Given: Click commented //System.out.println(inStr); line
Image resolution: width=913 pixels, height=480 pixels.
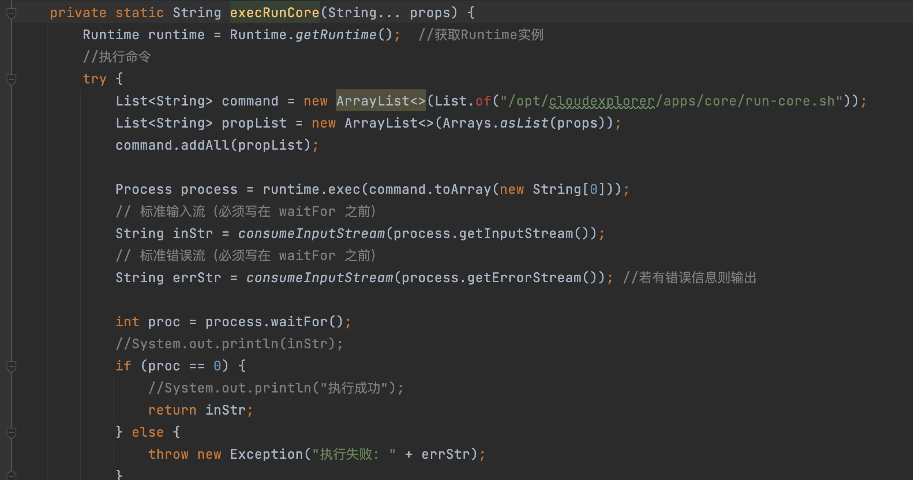Looking at the screenshot, I should tap(229, 344).
